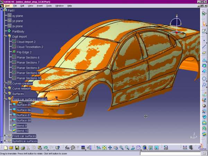This screenshot has height=156, width=208.
Task: Click the Zoom In magnifier icon
Action: coord(121,148)
